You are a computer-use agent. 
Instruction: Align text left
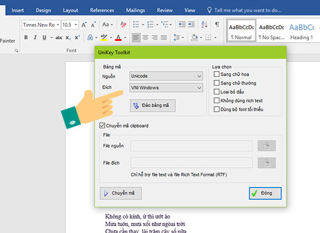(x=136, y=37)
